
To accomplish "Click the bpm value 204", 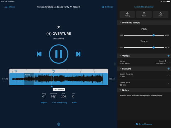I will click(x=64, y=96).
